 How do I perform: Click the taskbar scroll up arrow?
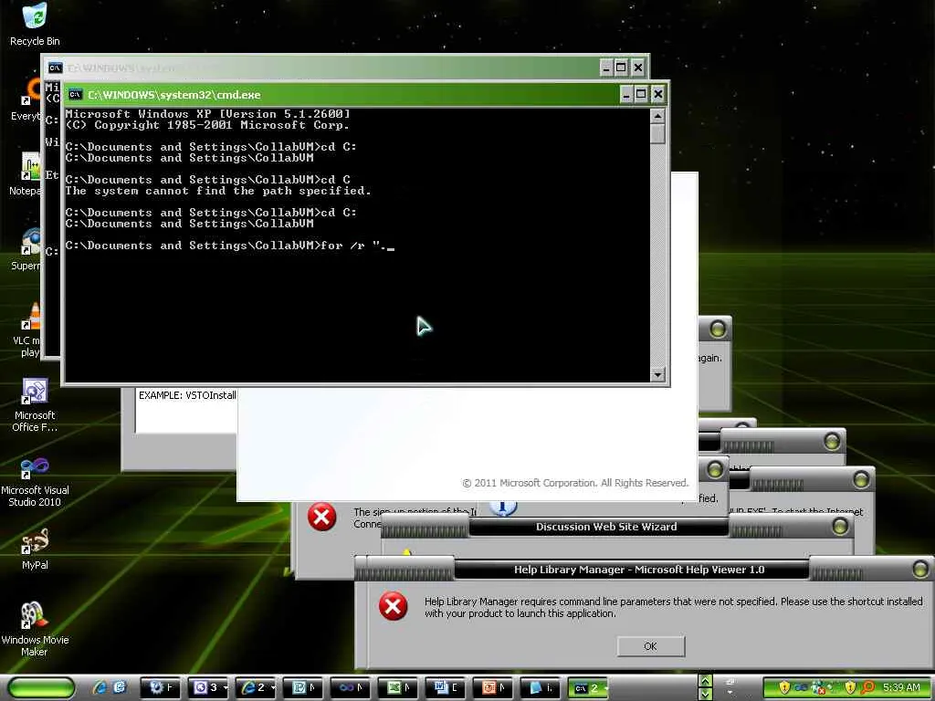[x=706, y=681]
